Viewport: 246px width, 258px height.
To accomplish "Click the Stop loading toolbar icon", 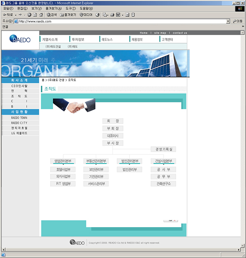I will (x=29, y=15).
